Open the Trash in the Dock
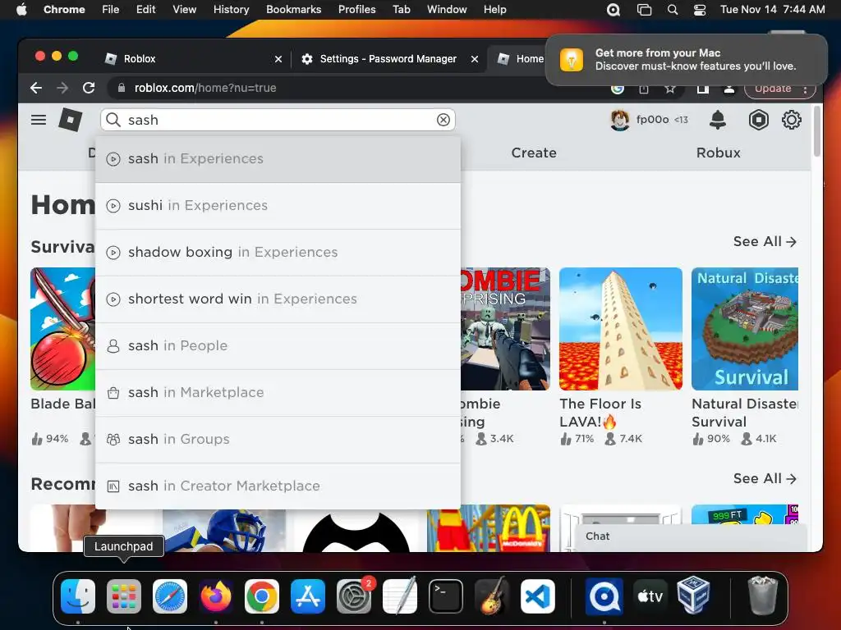 (x=762, y=596)
